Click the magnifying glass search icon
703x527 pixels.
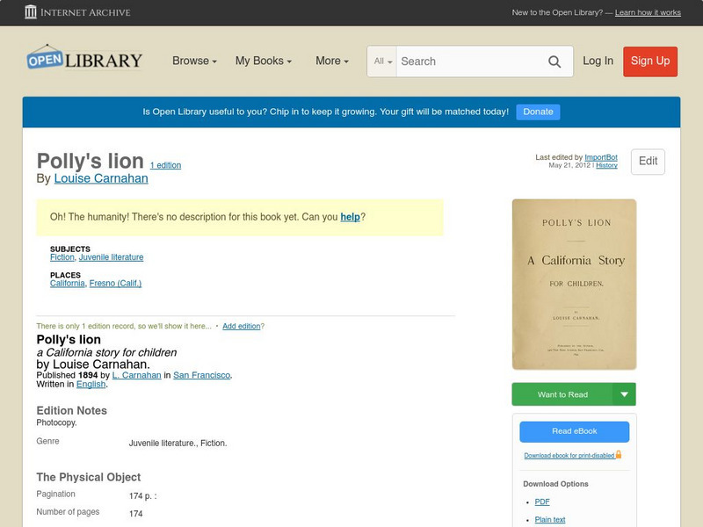(554, 61)
